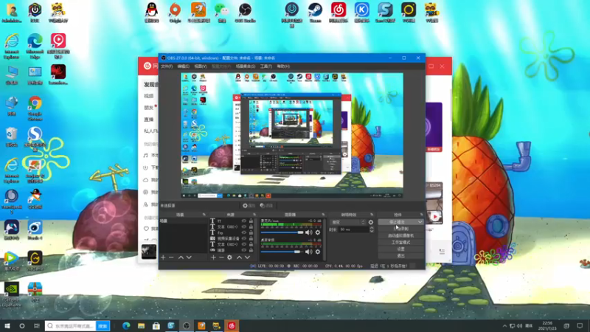Viewport: 590px width, 332px height.
Task: Pop out the controls dock
Action: 421,215
